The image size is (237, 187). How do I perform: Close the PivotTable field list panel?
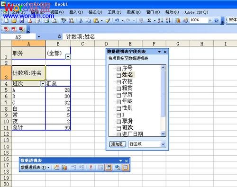[165, 52]
